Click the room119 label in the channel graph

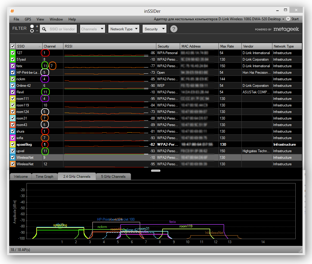(x=186, y=226)
